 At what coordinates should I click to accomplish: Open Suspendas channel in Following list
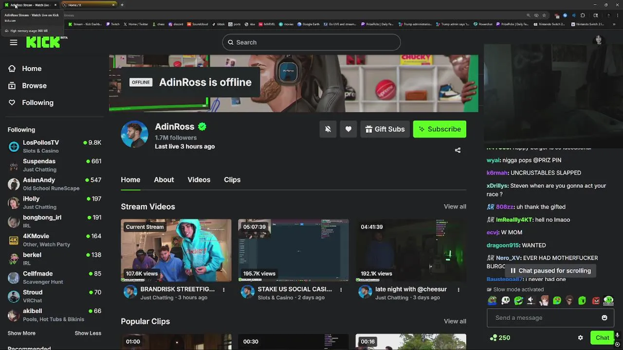click(55, 165)
